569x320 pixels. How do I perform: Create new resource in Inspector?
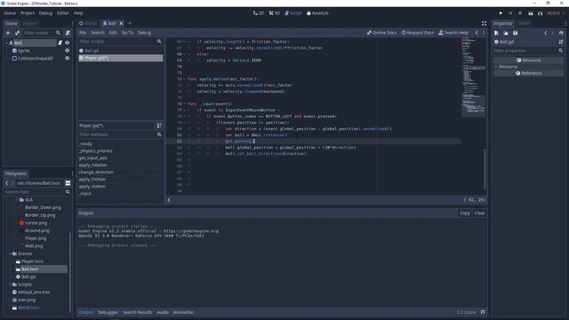tap(496, 33)
